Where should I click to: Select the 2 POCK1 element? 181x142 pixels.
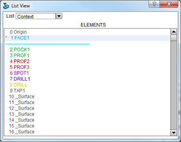(x=87, y=50)
